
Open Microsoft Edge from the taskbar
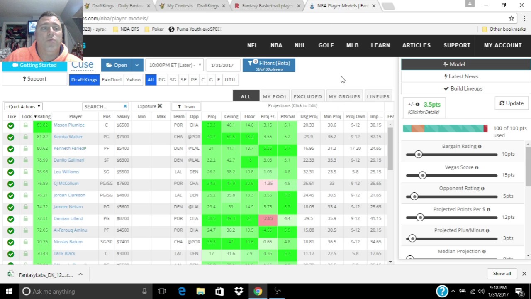pyautogui.click(x=182, y=292)
